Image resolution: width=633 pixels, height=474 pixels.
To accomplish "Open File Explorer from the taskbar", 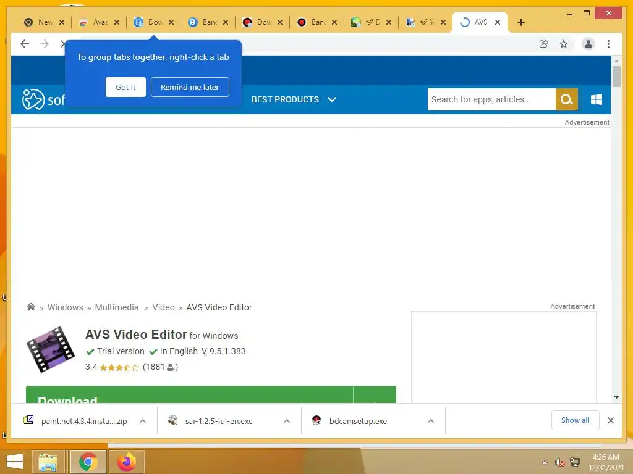I will (x=48, y=462).
